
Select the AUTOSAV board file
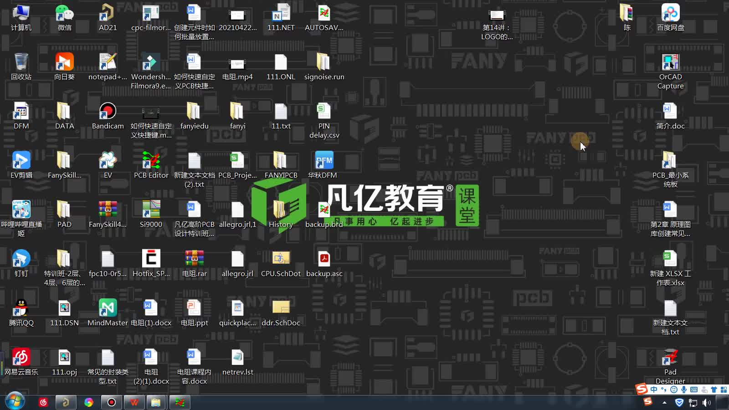[x=324, y=17]
